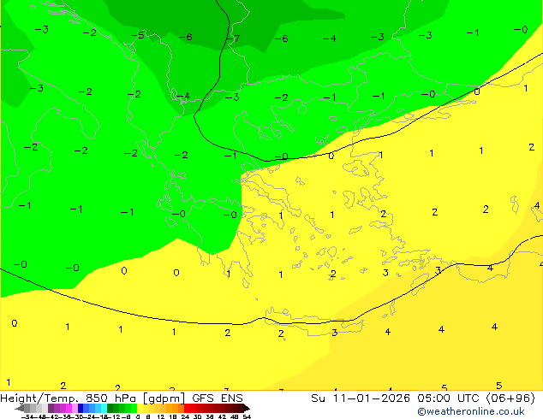Click the weatheronline.co.uk copyright link
Viewport: 543px width, 419px height.
point(471,411)
